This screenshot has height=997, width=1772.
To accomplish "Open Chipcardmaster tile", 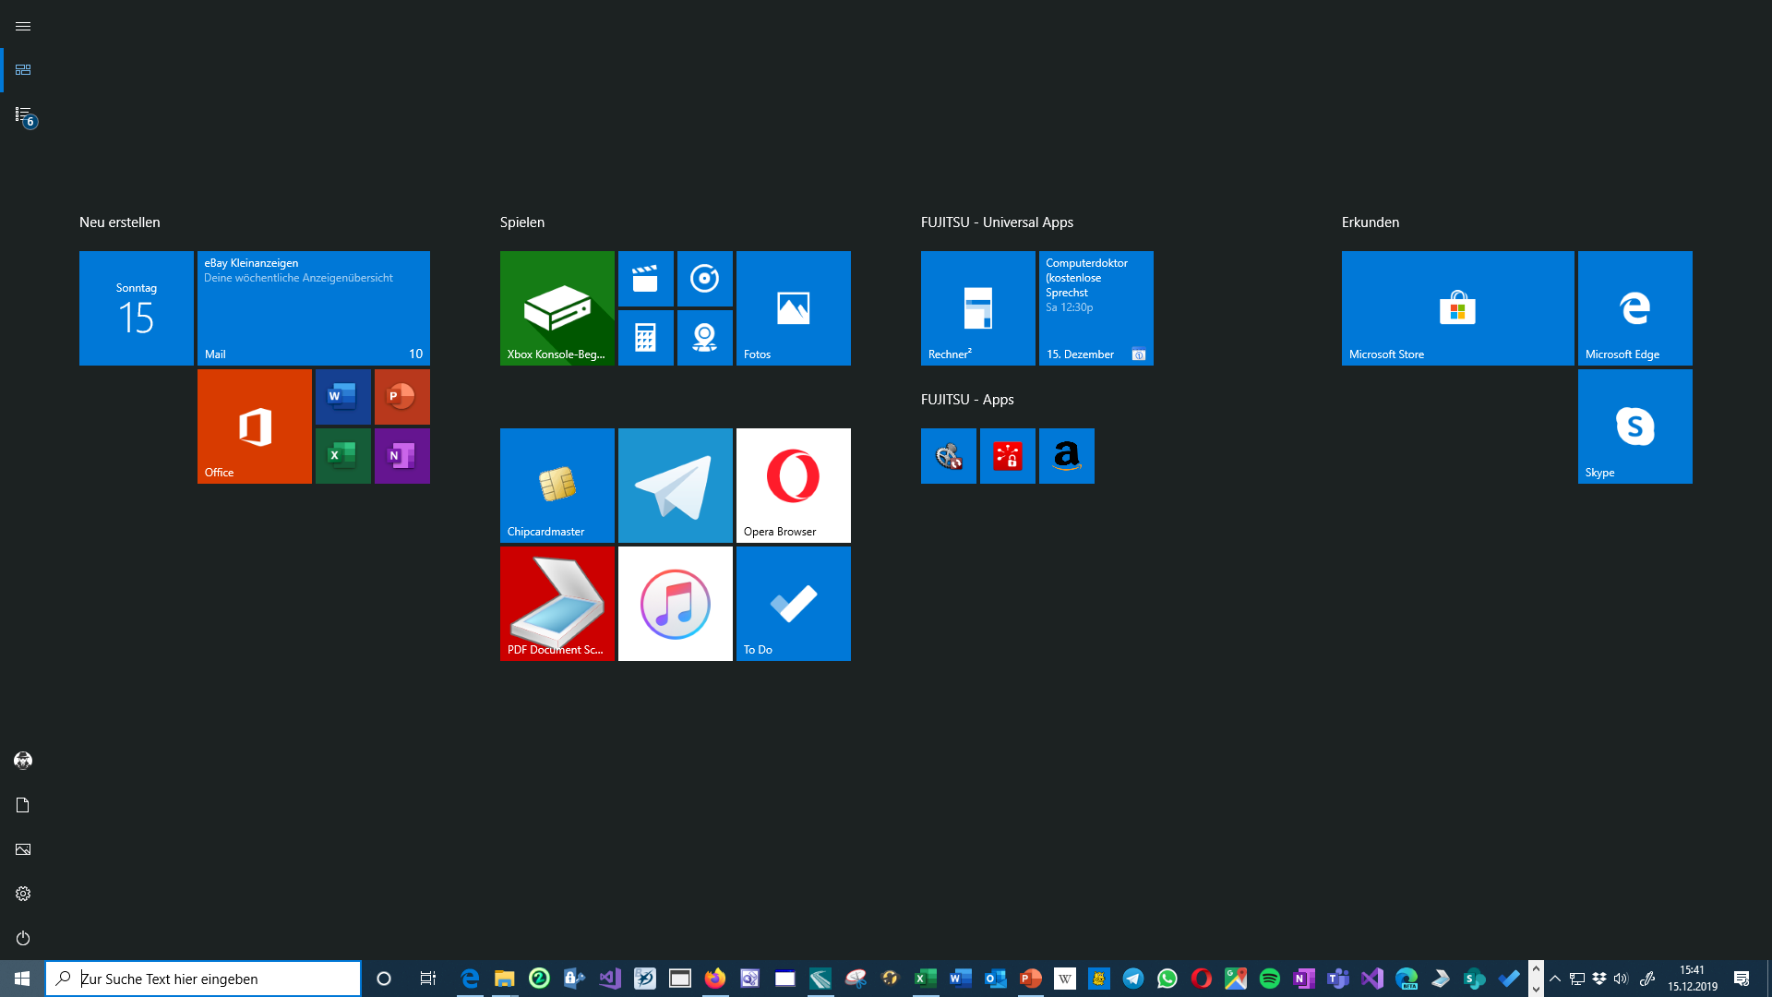I will coord(557,485).
